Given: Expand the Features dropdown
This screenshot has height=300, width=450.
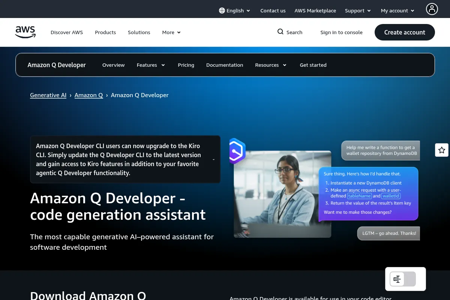Looking at the screenshot, I should [151, 65].
